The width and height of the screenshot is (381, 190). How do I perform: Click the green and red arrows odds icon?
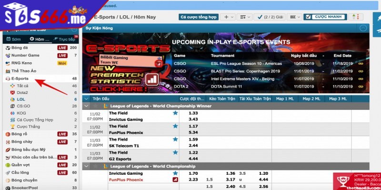click(356, 17)
